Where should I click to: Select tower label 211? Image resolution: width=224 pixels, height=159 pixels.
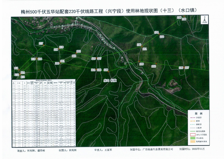(x=16, y=68)
